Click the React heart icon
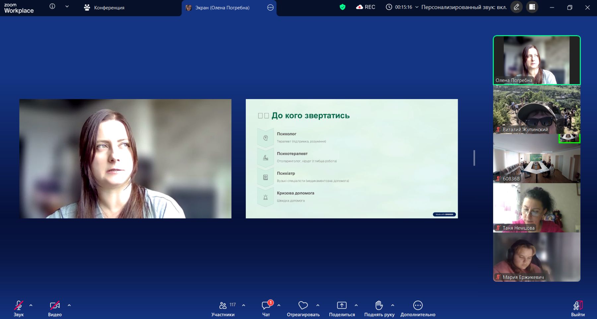The height and width of the screenshot is (319, 597). click(x=303, y=308)
